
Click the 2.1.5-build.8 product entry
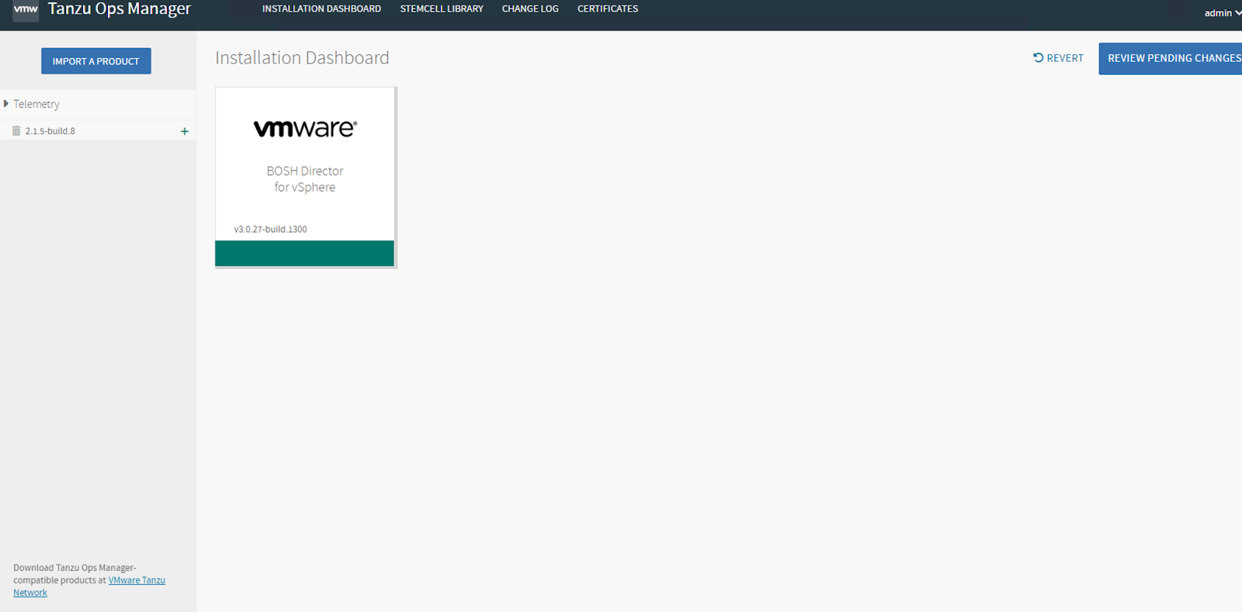tap(50, 131)
